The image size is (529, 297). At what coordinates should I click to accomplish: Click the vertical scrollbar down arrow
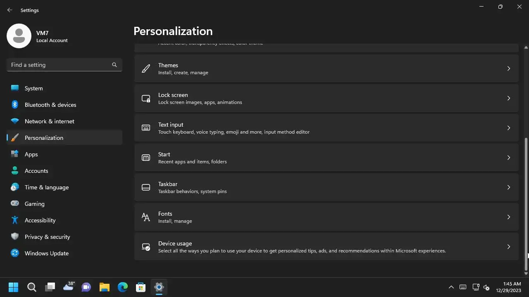[x=526, y=273]
